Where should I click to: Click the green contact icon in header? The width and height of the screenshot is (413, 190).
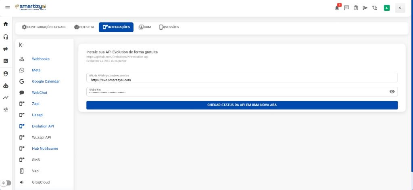(387, 8)
